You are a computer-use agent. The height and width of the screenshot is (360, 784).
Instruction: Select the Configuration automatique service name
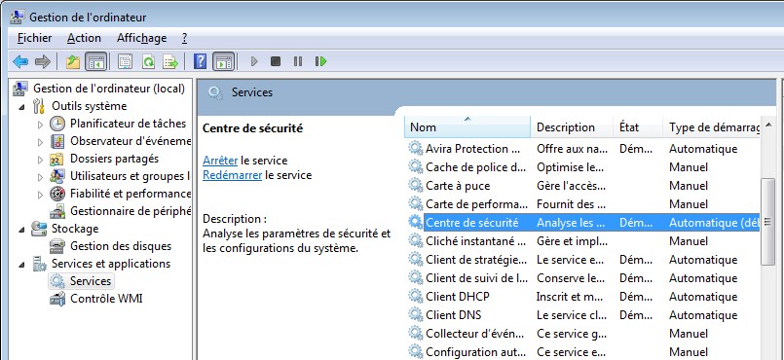coord(475,351)
